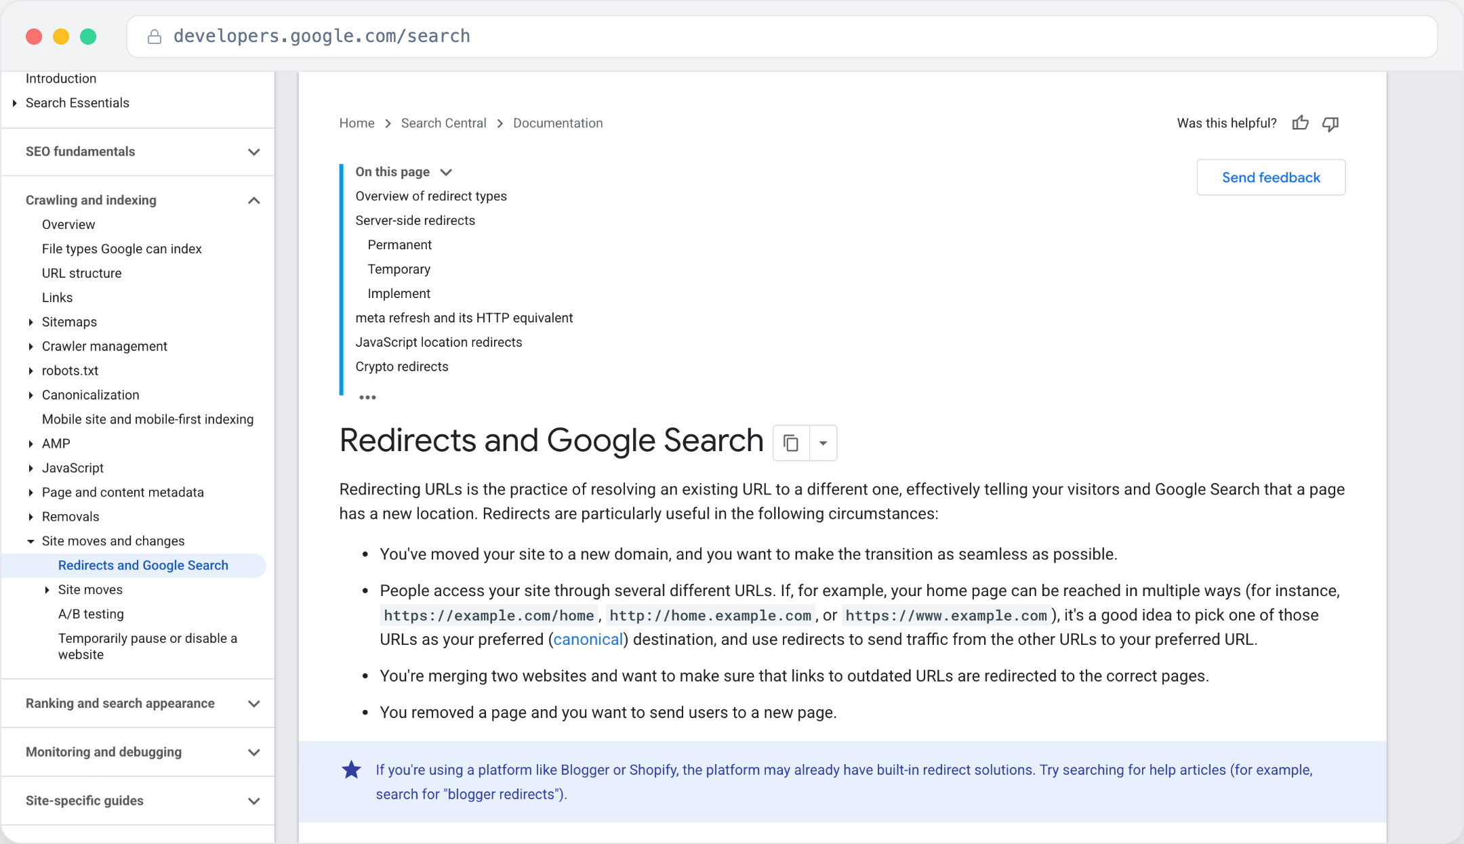Go to Home breadcrumb link
1464x844 pixels.
357,123
